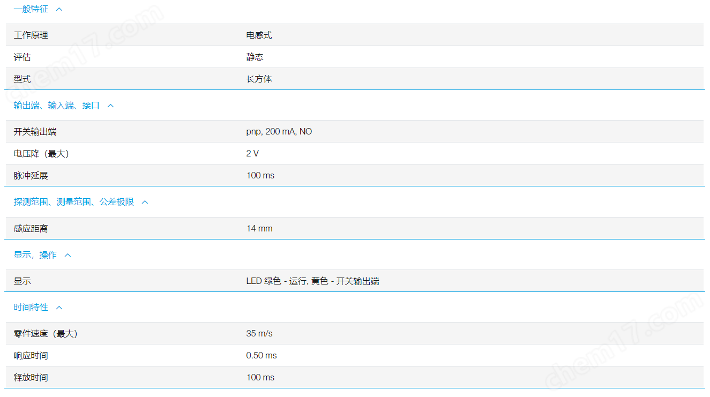Screen dimensions: 710x397
Task: Select the 型式 row label
Action: [x=23, y=79]
